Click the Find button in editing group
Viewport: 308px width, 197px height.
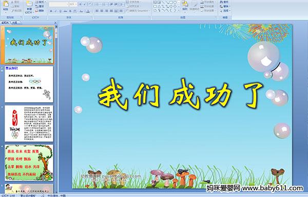tap(224, 2)
